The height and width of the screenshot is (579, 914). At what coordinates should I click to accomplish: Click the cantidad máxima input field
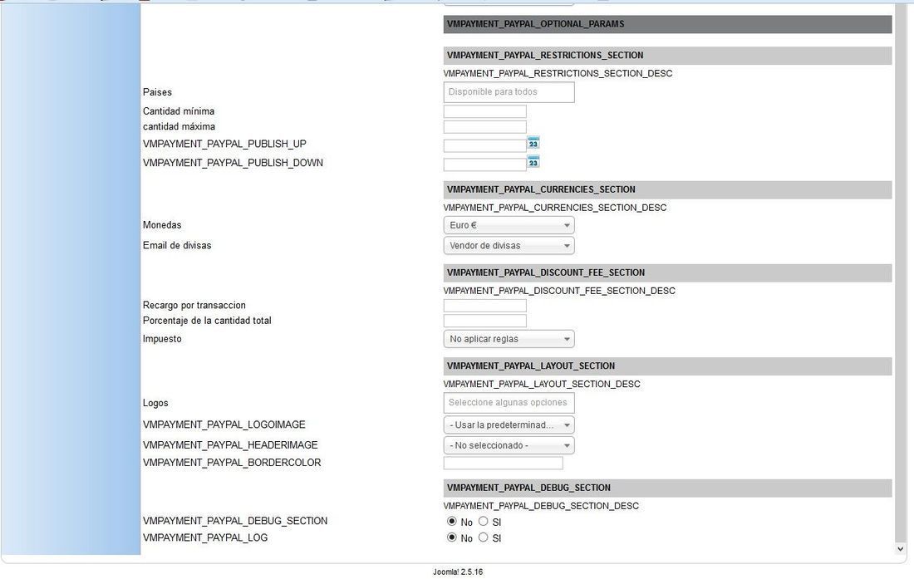[485, 127]
